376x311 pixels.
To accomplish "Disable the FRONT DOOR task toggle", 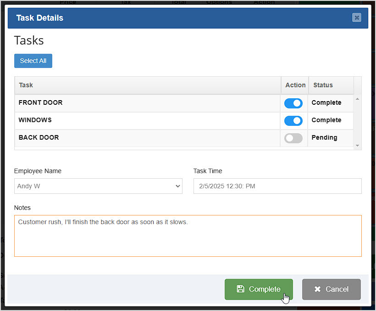I will (x=293, y=103).
